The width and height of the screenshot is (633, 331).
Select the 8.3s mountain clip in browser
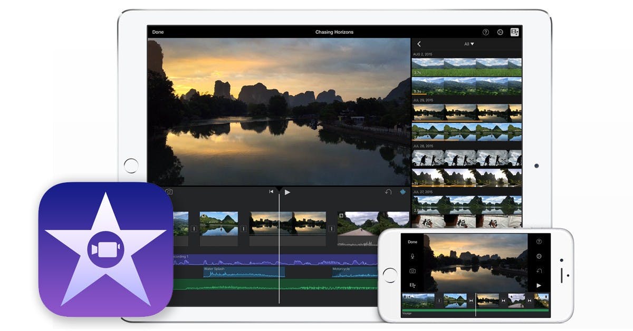click(467, 86)
